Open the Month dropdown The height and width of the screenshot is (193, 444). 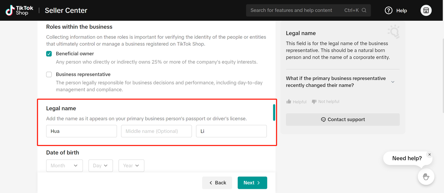65,166
